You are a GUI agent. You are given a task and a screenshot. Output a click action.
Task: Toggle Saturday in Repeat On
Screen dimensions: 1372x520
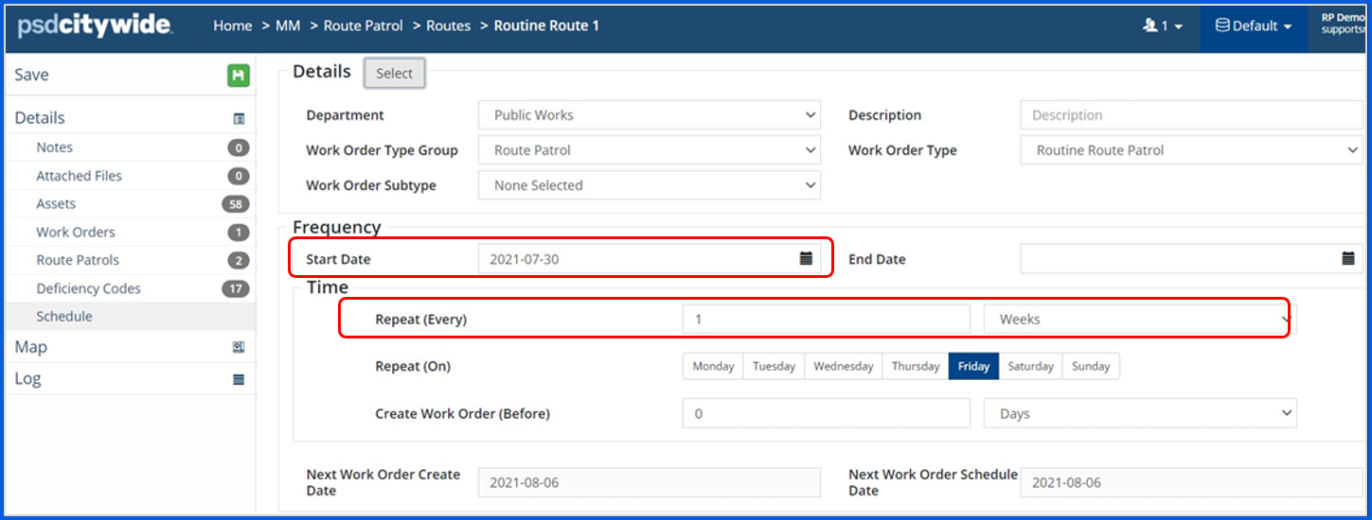pyautogui.click(x=1030, y=366)
